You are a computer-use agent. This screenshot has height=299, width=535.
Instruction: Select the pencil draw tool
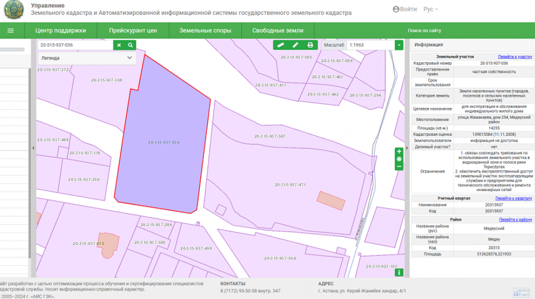295,45
